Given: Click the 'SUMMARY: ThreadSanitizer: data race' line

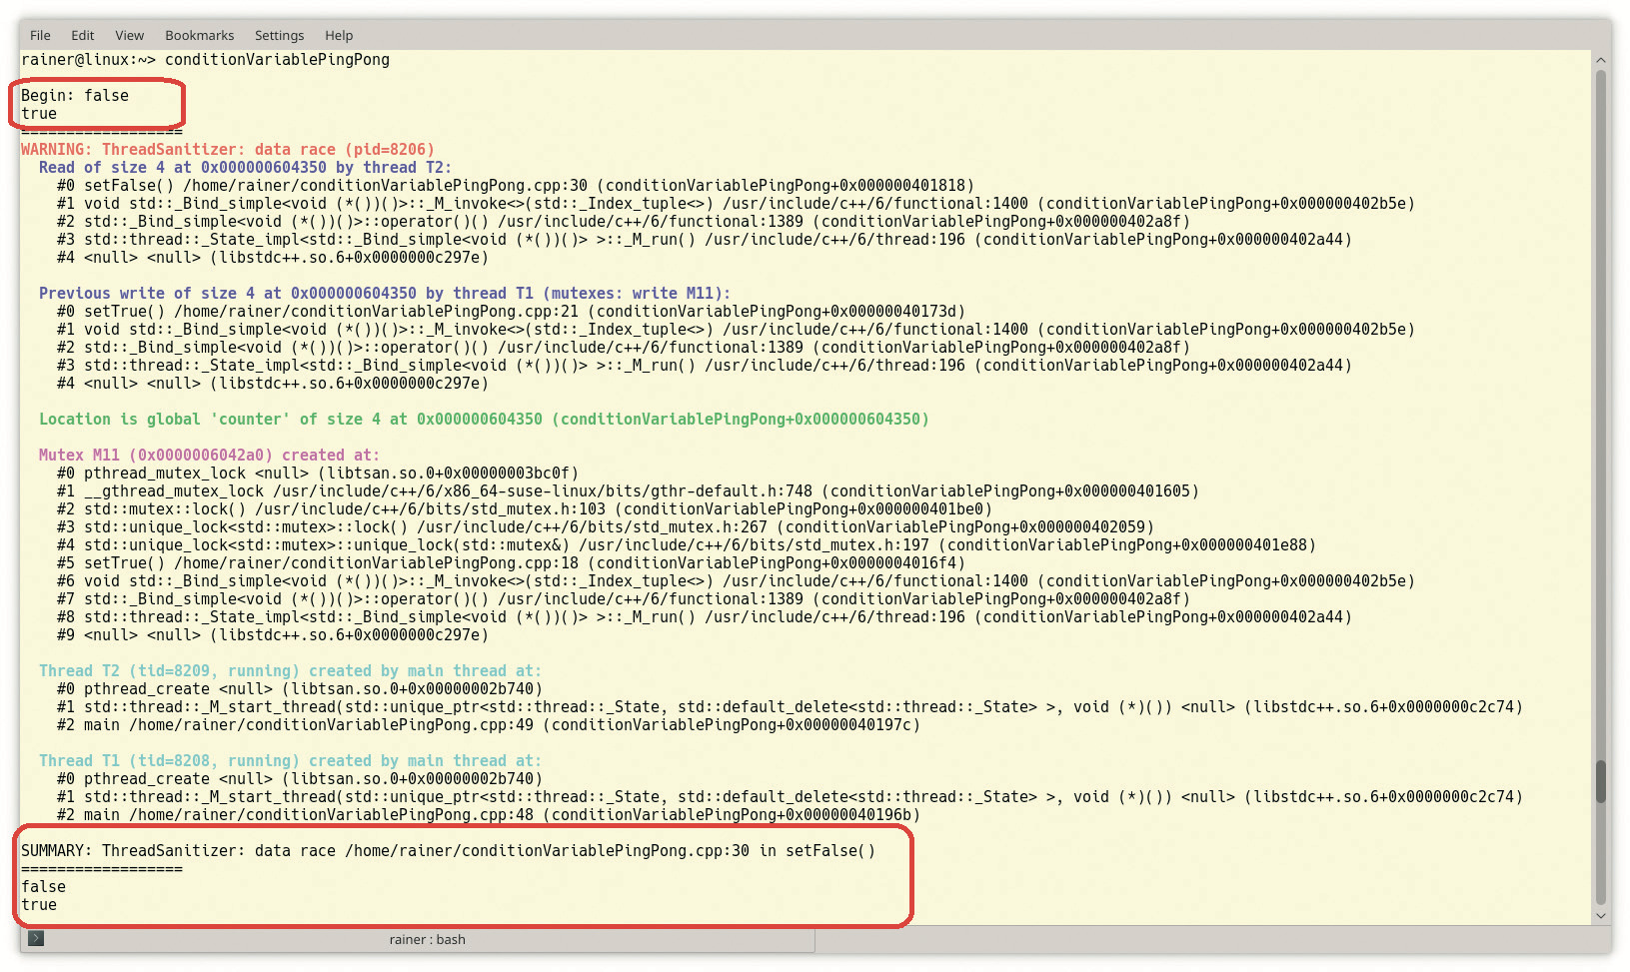Looking at the screenshot, I should pyautogui.click(x=449, y=850).
